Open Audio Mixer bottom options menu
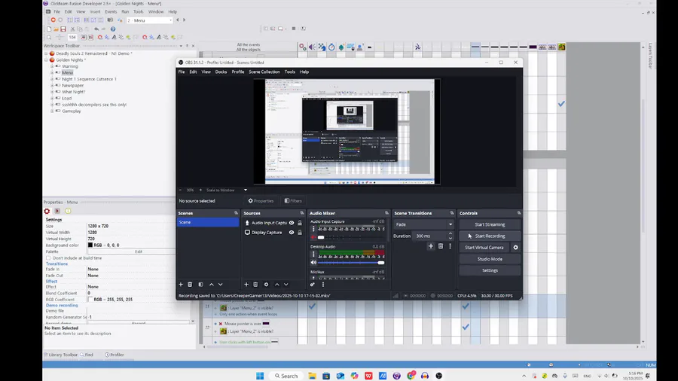Screen dimensions: 678x381 point(323,284)
